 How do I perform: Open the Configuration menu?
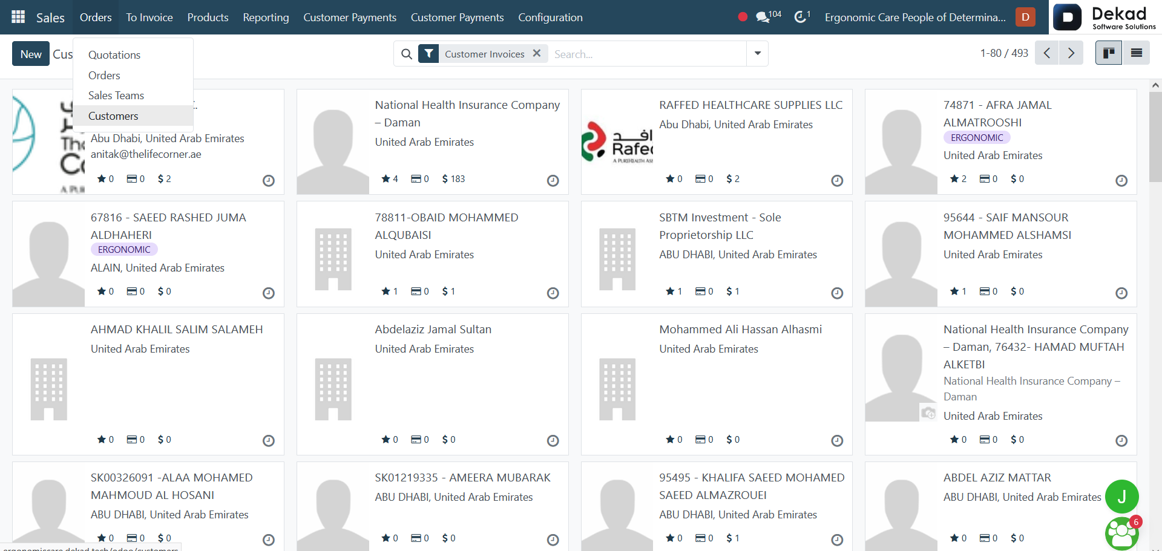click(550, 17)
